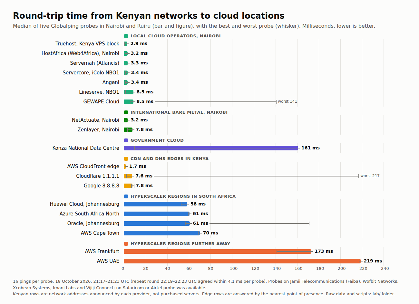419x304 pixels.
Task: Click the purple Konza National Data Centre bar
Action: pyautogui.click(x=211, y=148)
